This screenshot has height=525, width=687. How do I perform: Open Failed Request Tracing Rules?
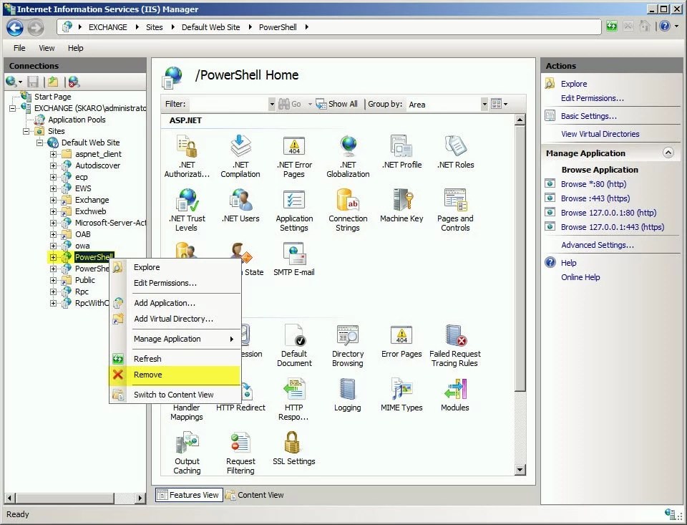[x=455, y=345]
